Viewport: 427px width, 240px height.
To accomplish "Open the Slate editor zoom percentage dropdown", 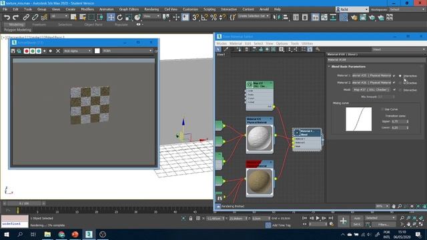I will click(x=382, y=206).
